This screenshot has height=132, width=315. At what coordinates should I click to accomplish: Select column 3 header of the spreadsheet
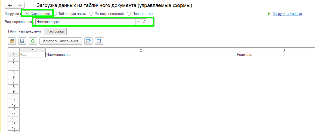276,50
